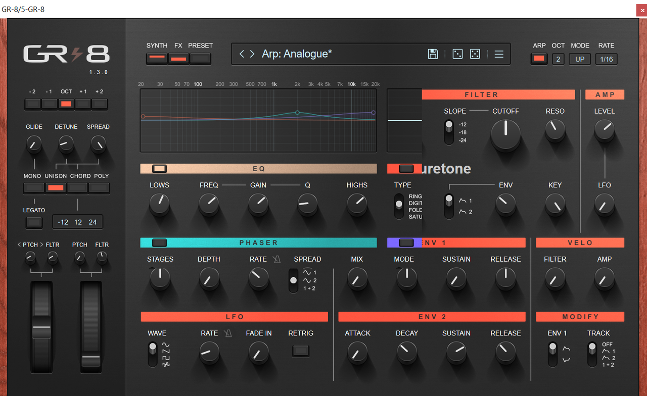
Task: Open the PRESET view button
Action: tap(200, 58)
